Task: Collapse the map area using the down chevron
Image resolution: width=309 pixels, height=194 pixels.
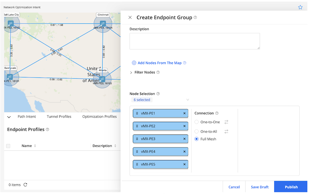Action: coord(9,117)
